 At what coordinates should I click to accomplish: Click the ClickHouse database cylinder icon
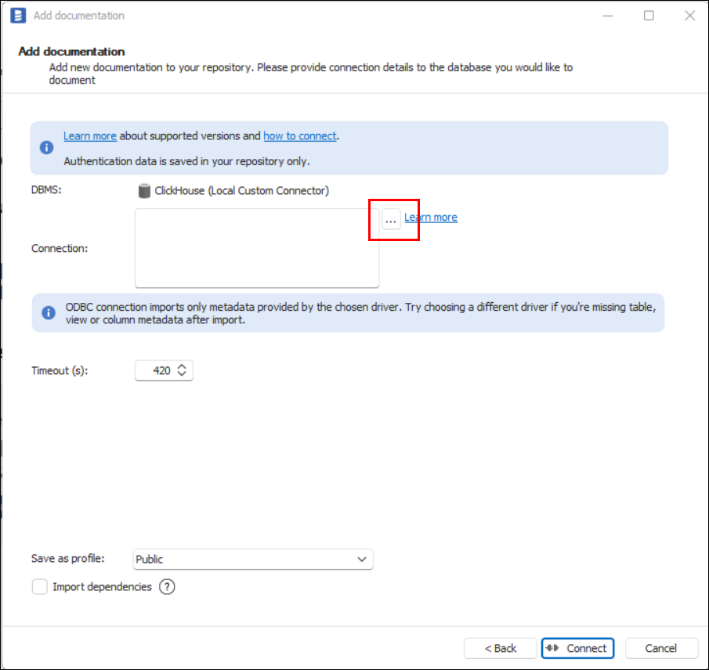(144, 191)
